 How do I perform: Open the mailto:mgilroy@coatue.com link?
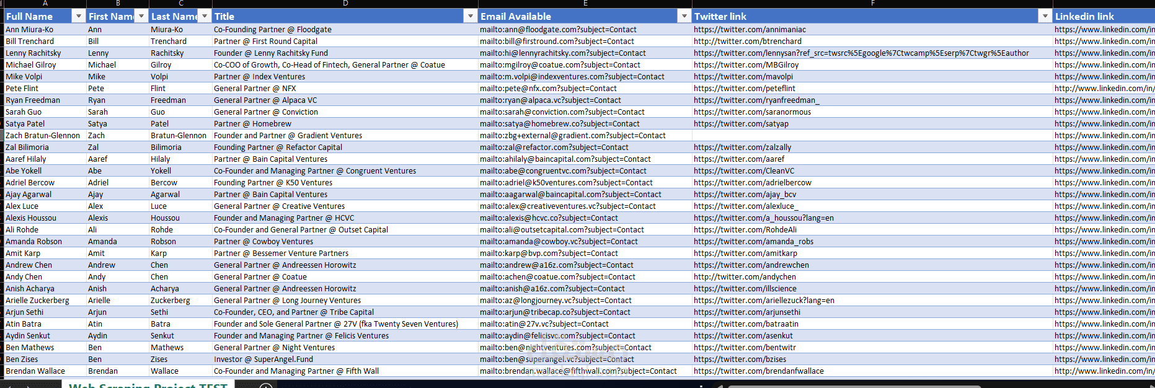click(x=560, y=64)
